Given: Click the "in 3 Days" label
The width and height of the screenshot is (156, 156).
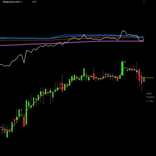Looking at the screenshot, I should (150, 101).
